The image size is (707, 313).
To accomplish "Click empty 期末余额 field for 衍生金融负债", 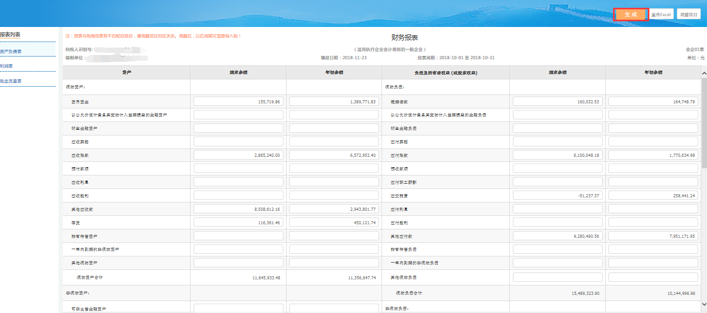I will [x=558, y=128].
